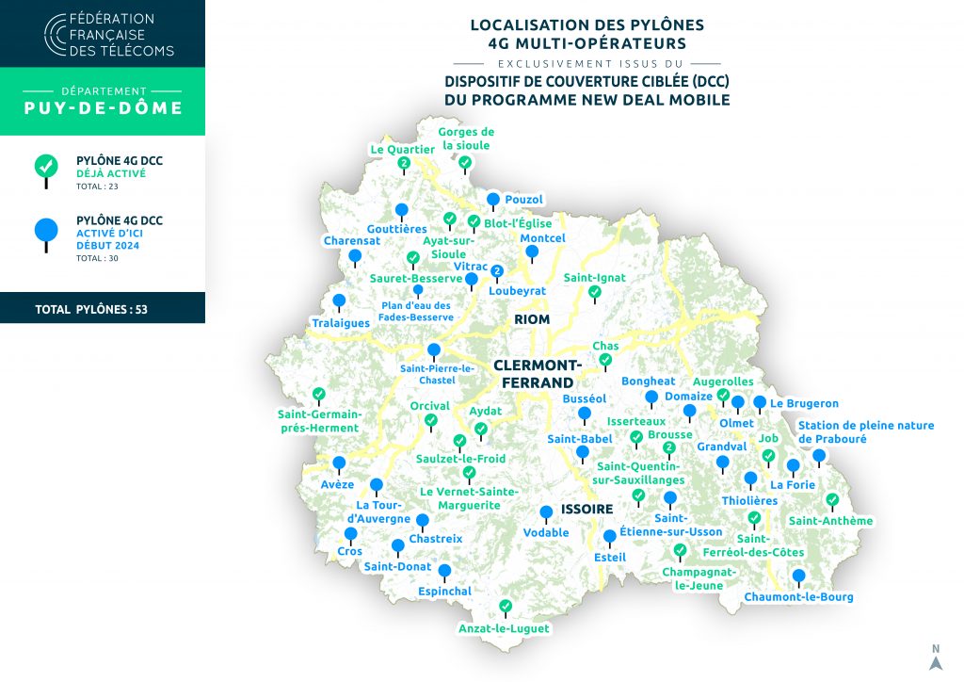Image resolution: width=964 pixels, height=682 pixels.
Task: Select the Isserteaux green check pin
Action: tap(636, 439)
